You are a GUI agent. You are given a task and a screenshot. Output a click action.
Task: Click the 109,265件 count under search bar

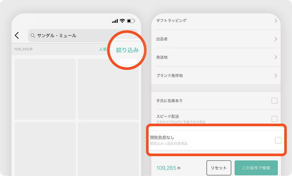pyautogui.click(x=23, y=49)
